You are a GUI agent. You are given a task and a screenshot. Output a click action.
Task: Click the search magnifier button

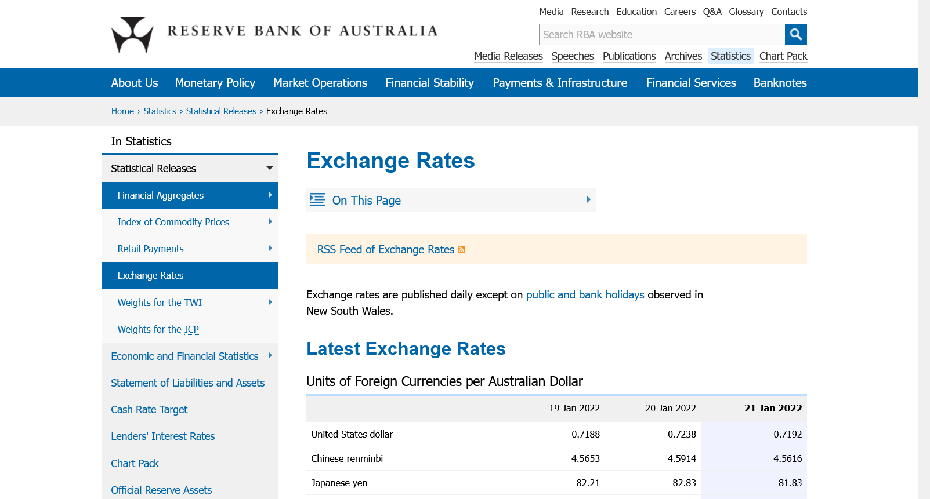(x=795, y=35)
